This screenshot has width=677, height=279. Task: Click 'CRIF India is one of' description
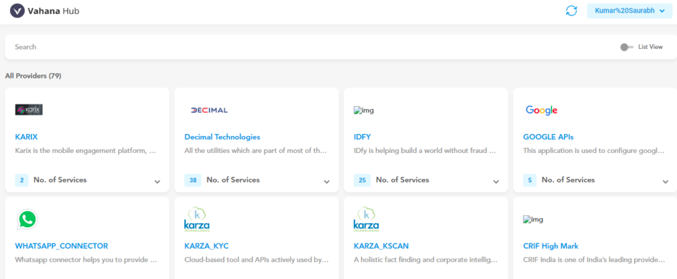594,260
